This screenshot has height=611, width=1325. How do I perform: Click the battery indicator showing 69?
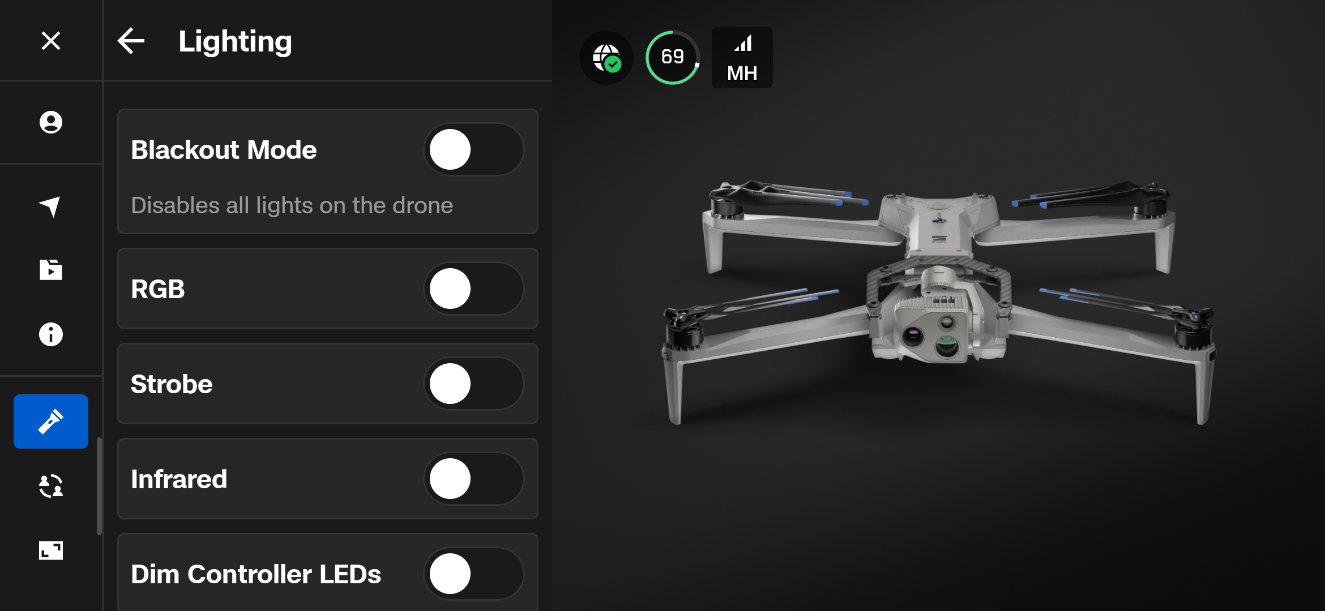point(673,58)
